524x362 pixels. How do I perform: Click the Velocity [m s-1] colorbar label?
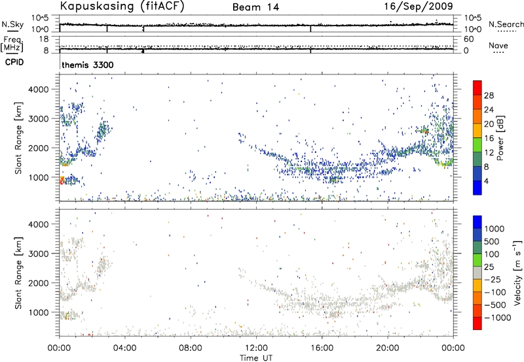coord(517,272)
